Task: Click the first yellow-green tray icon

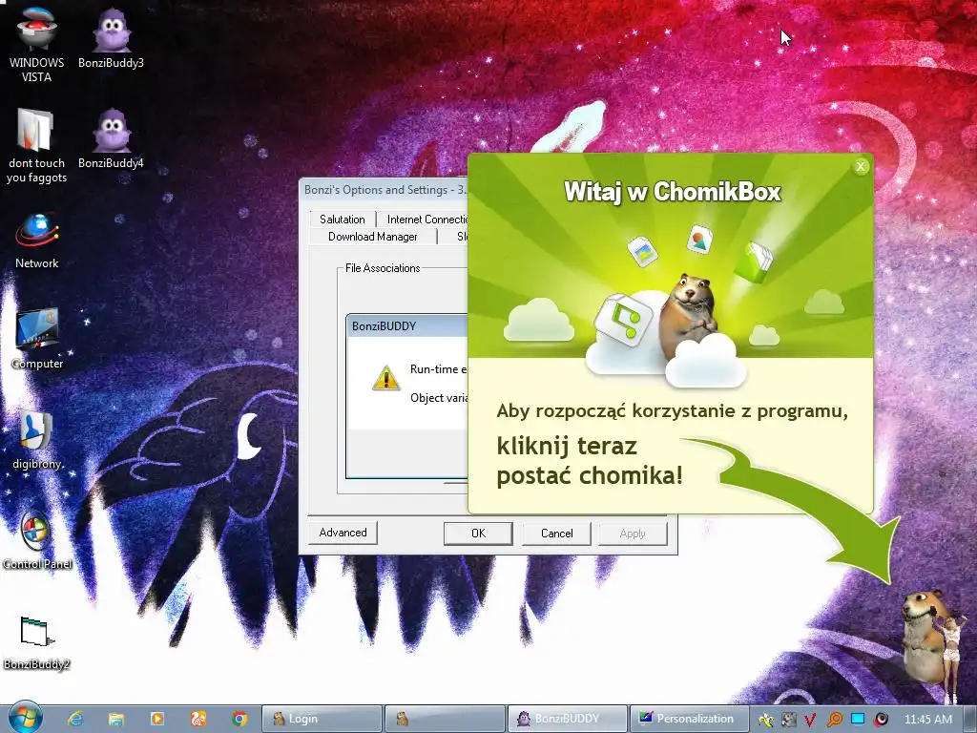Action: tap(766, 720)
